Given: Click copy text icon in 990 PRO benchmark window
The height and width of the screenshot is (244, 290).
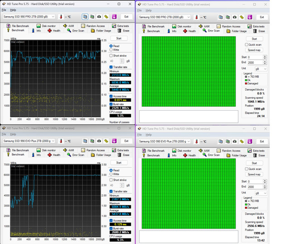Looking at the screenshot, I should click(85, 17).
